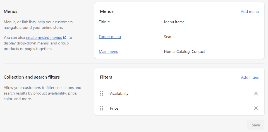The height and width of the screenshot is (132, 268).
Task: Select the Availability filter label
Action: click(119, 93)
